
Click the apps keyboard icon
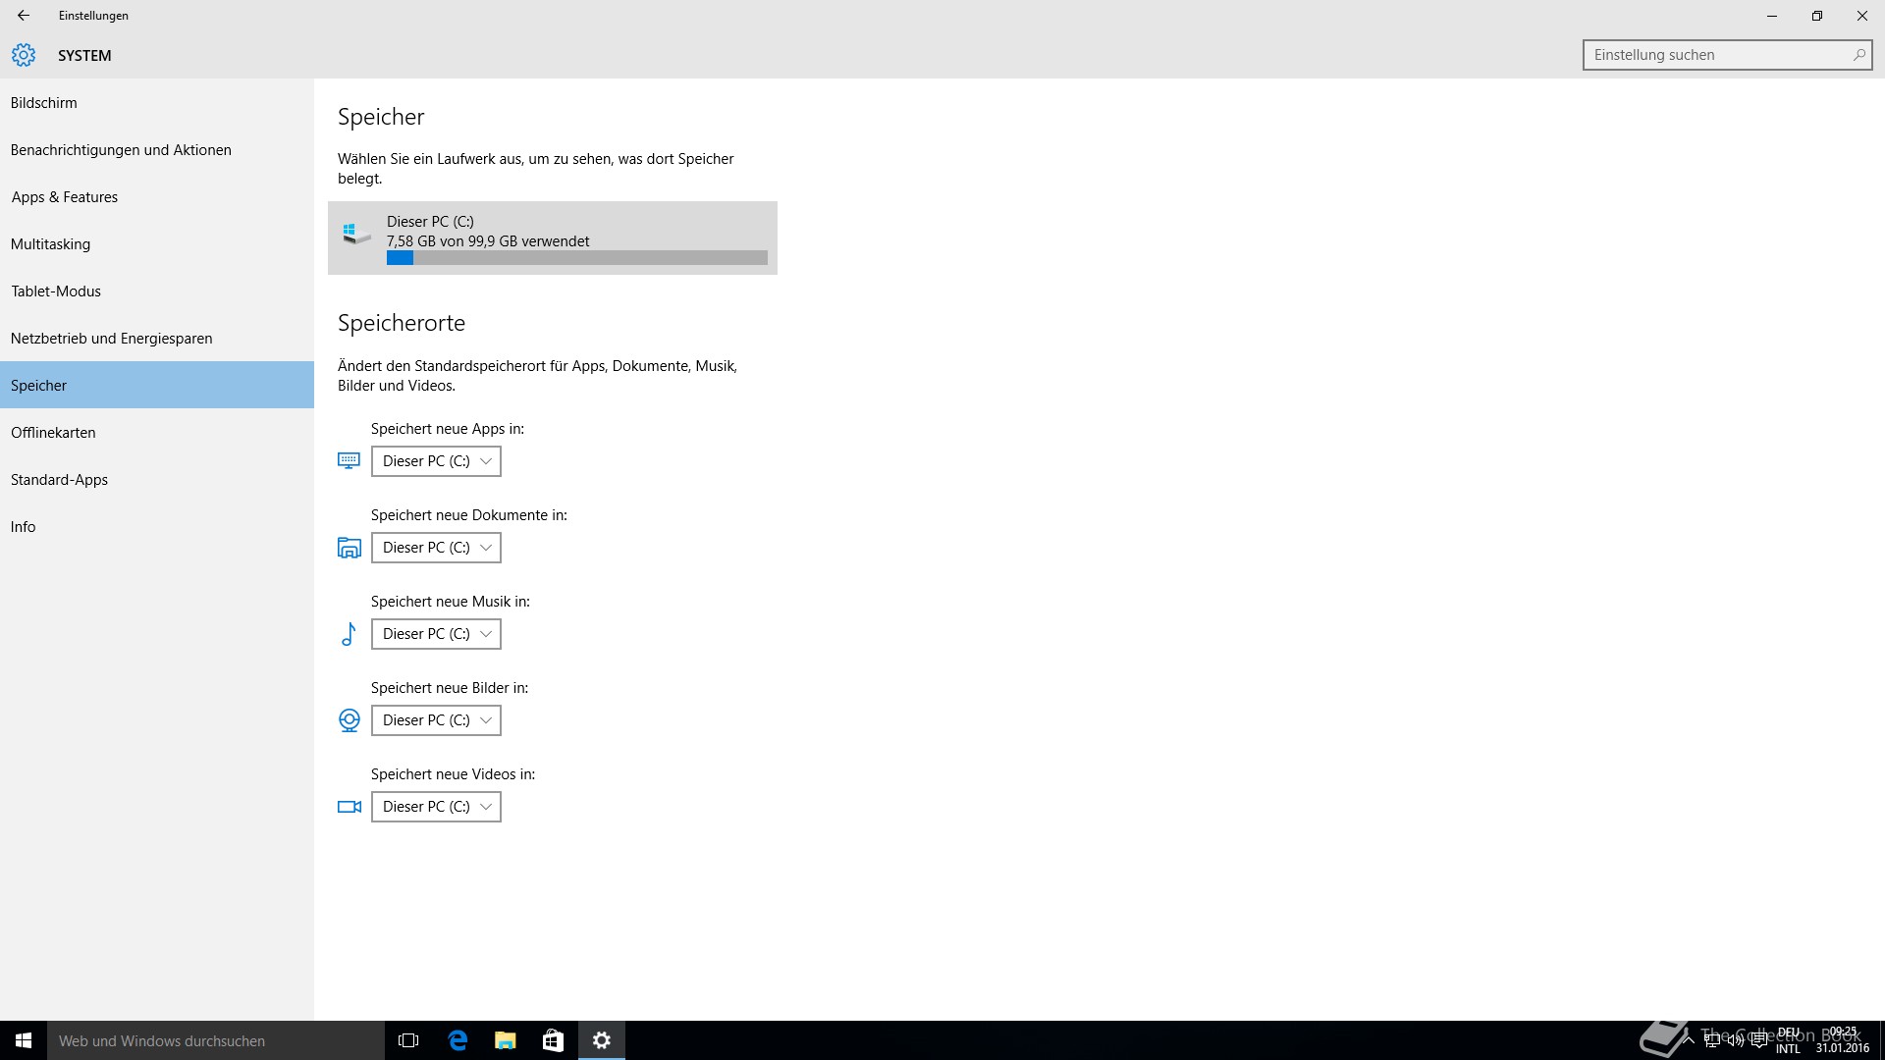pyautogui.click(x=349, y=460)
